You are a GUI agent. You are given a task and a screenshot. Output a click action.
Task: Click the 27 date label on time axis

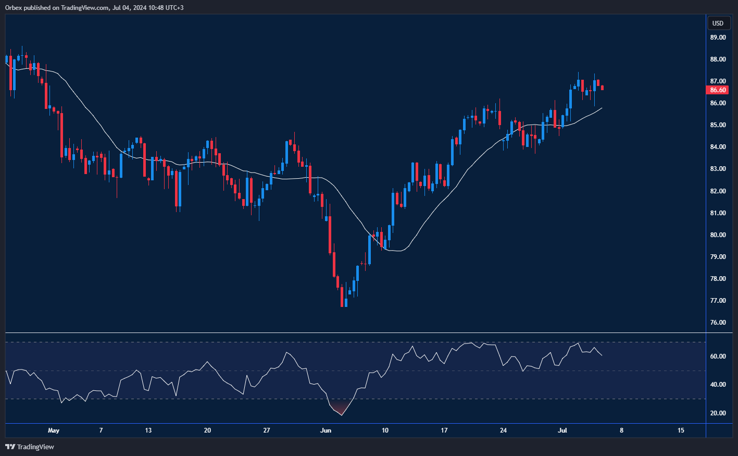(x=267, y=430)
